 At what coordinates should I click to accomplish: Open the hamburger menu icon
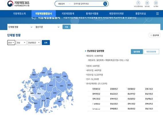point(157,14)
